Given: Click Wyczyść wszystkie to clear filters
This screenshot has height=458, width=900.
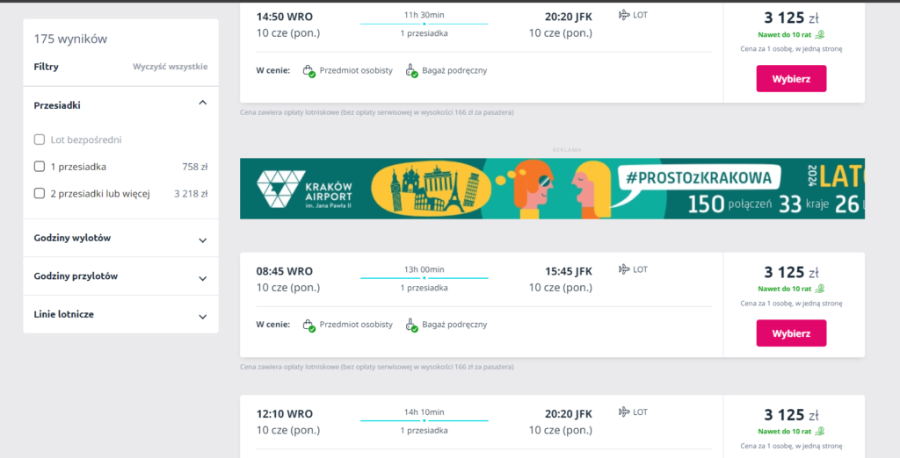Looking at the screenshot, I should pyautogui.click(x=170, y=67).
